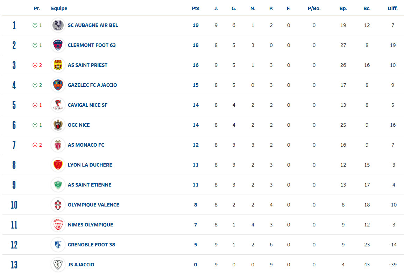The width and height of the screenshot is (404, 273).
Task: Click the green up arrow beside Aubagne
Action: tap(35, 25)
